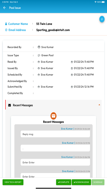107x190 pixels.
Task: Click the 'Recorded By' label
Action: (14, 47)
